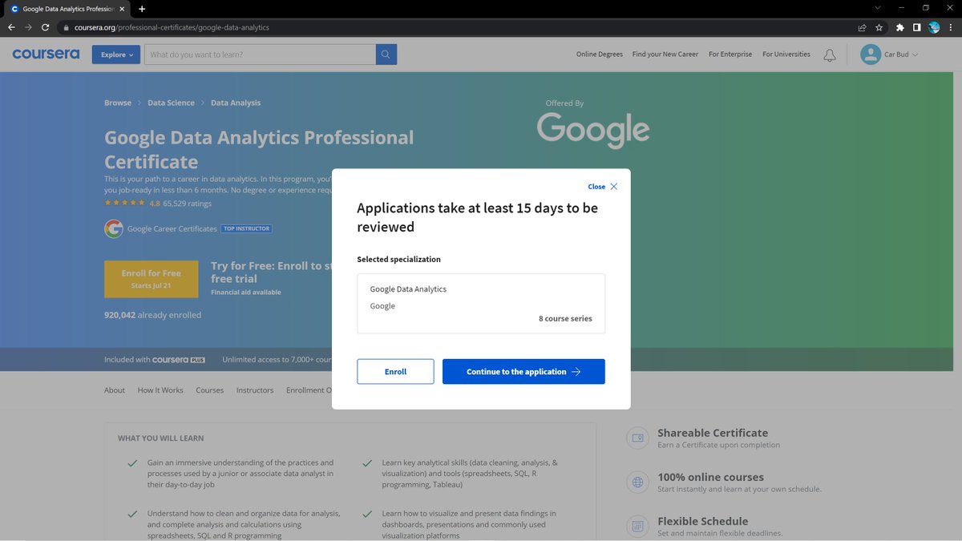Click the Google Career Certificates instructor avatar
This screenshot has width=962, height=541.
pyautogui.click(x=114, y=228)
